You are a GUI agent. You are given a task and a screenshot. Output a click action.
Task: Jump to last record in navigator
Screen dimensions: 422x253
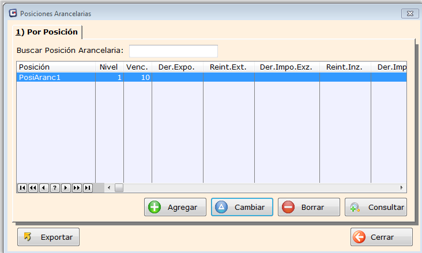(88, 187)
